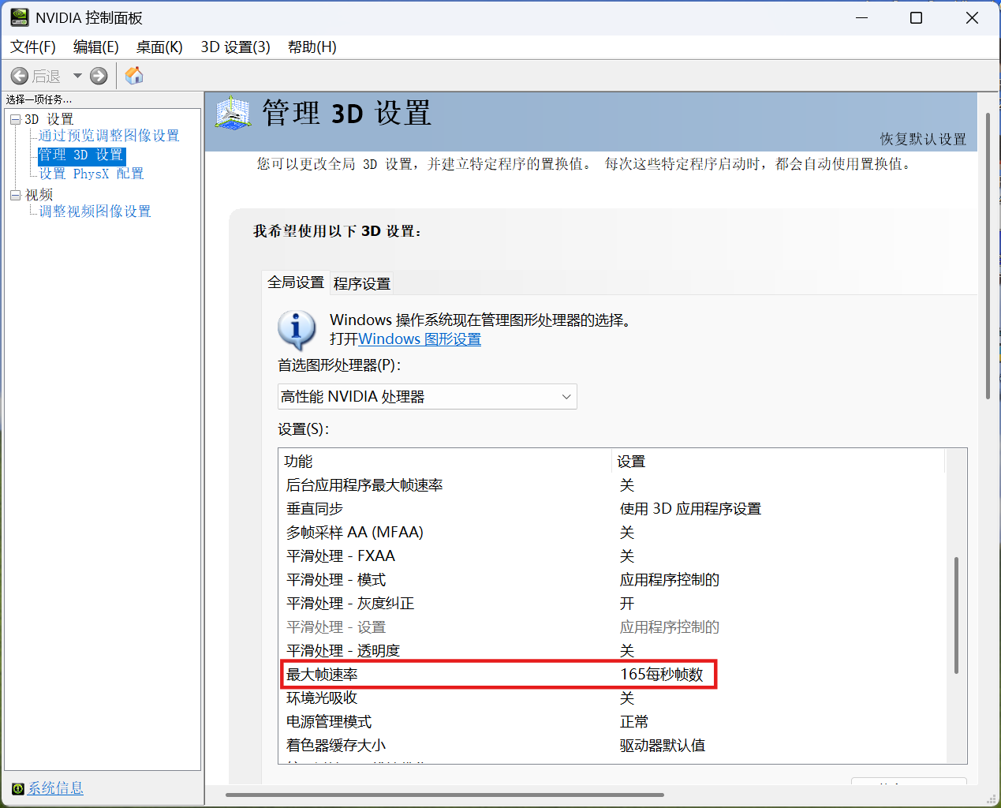Maximize the NVIDIA 控制面板 window
This screenshot has height=808, width=1001.
[917, 17]
